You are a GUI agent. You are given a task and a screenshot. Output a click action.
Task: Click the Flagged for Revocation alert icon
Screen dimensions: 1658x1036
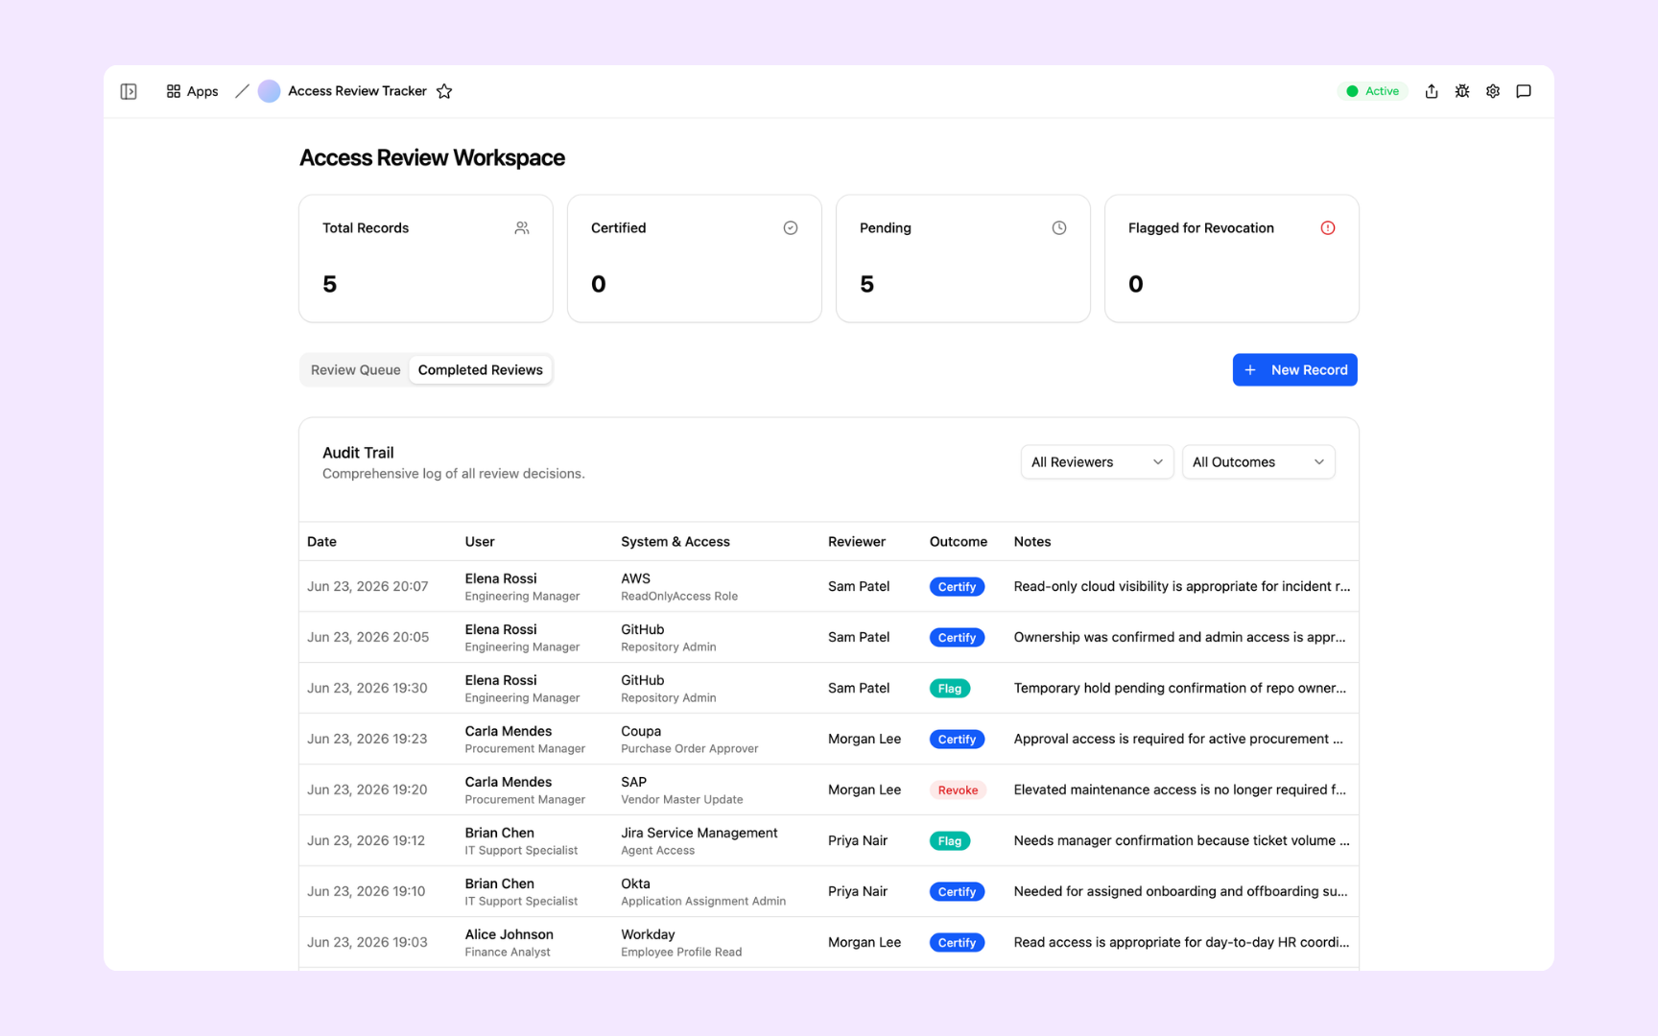(x=1328, y=228)
